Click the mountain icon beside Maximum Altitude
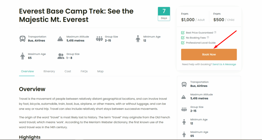Viewport: 262px width, 140px height. click(x=60, y=39)
